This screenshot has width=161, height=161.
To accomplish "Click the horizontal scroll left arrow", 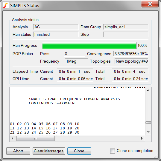I will coord(13,139).
